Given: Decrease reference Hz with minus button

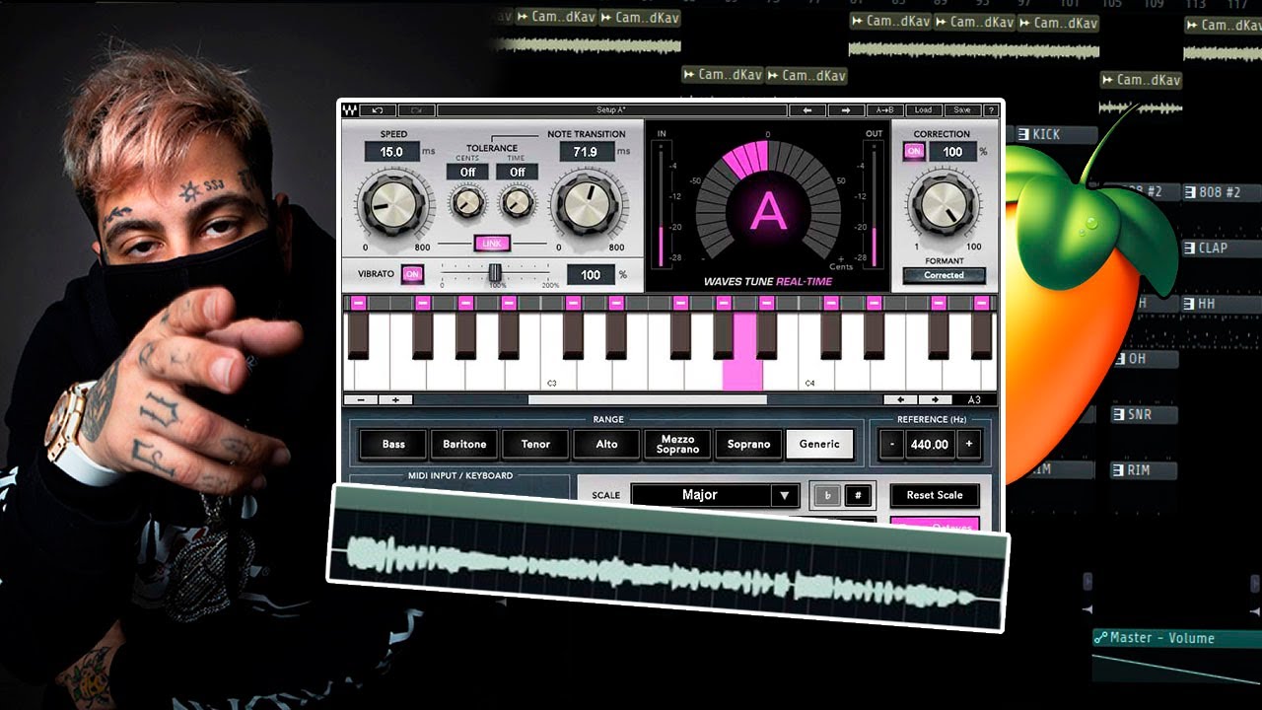Looking at the screenshot, I should [891, 445].
